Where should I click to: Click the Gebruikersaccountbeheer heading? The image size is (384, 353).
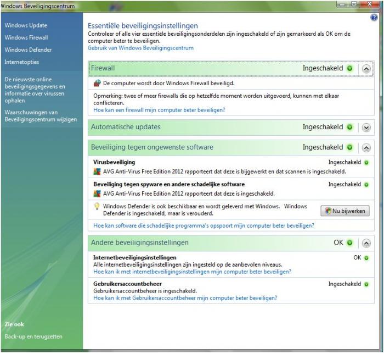pos(127,284)
